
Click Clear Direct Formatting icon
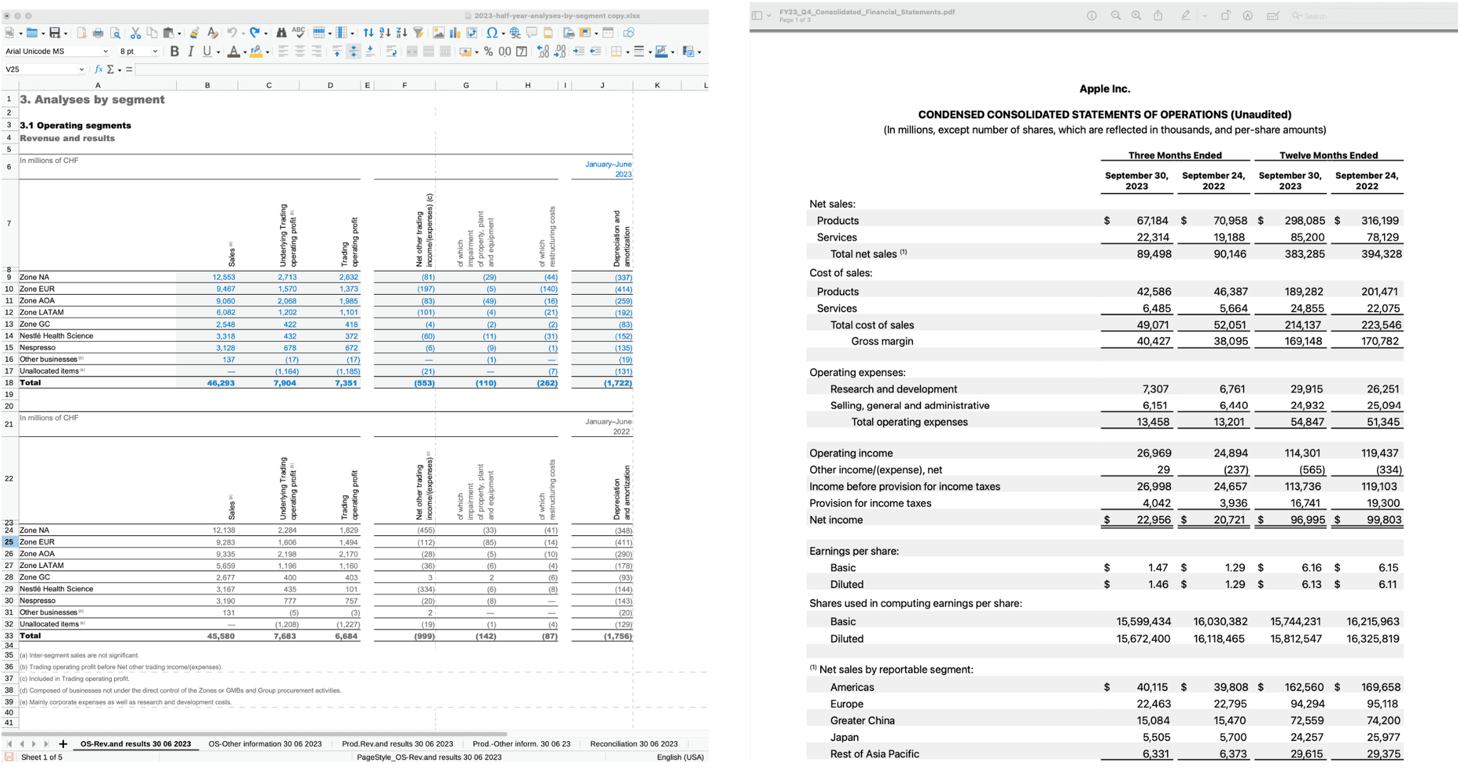(x=212, y=33)
